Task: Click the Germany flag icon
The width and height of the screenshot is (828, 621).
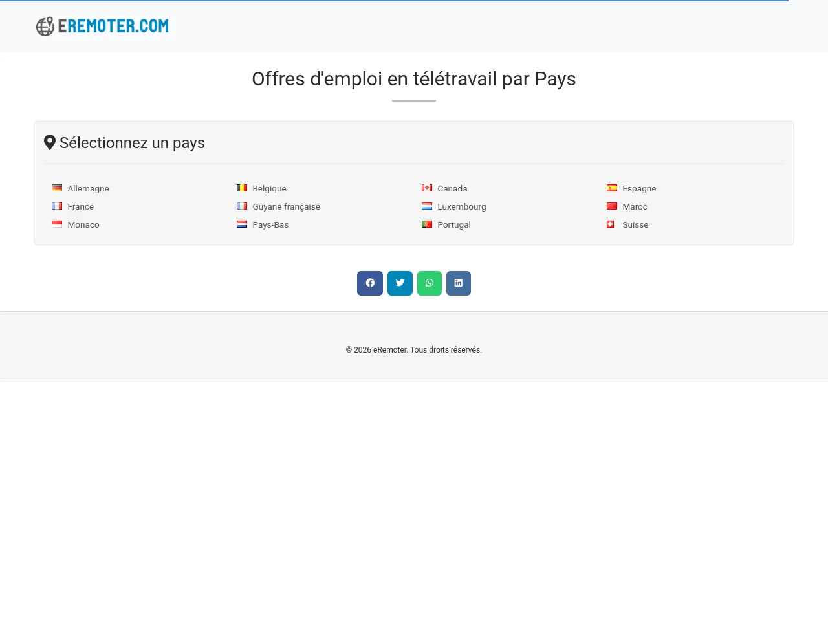Action: coord(57,188)
